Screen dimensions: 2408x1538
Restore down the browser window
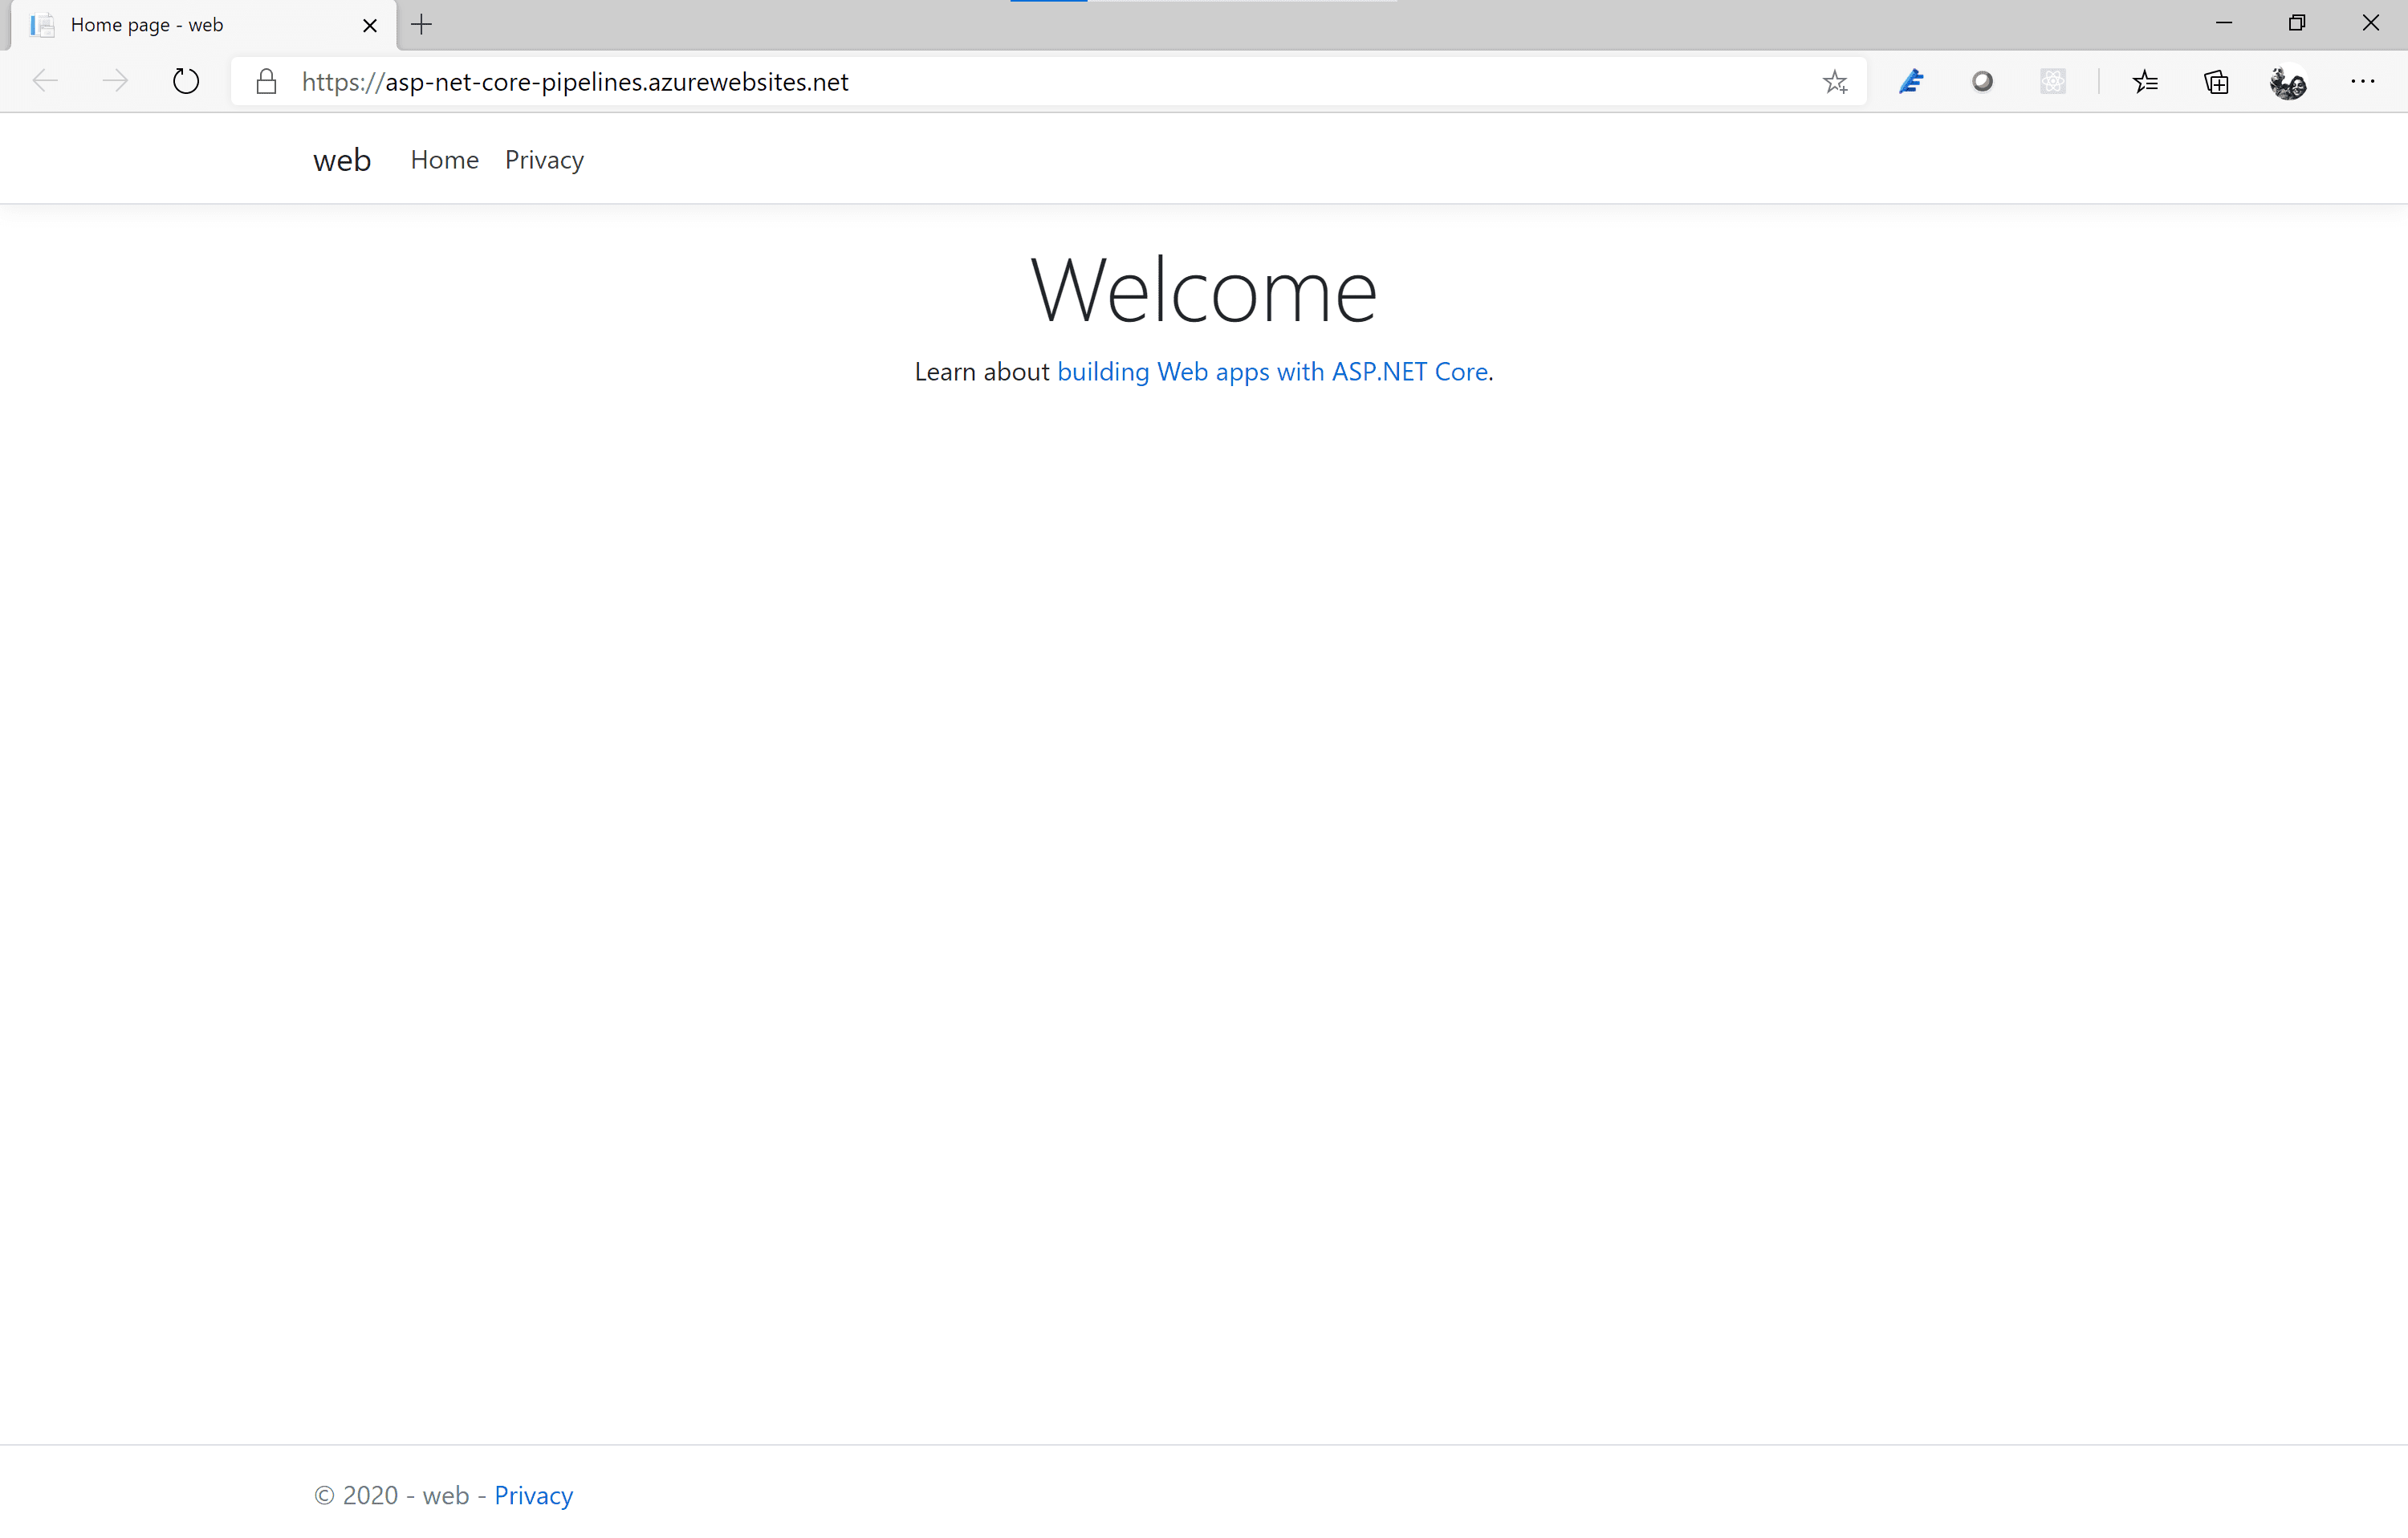(x=2297, y=23)
